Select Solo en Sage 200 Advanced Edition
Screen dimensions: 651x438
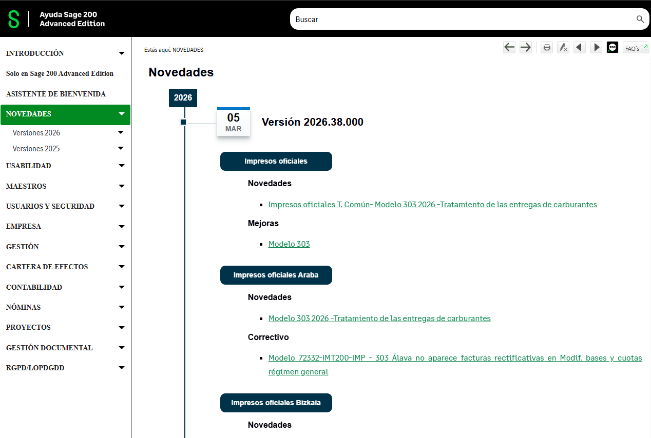[60, 74]
